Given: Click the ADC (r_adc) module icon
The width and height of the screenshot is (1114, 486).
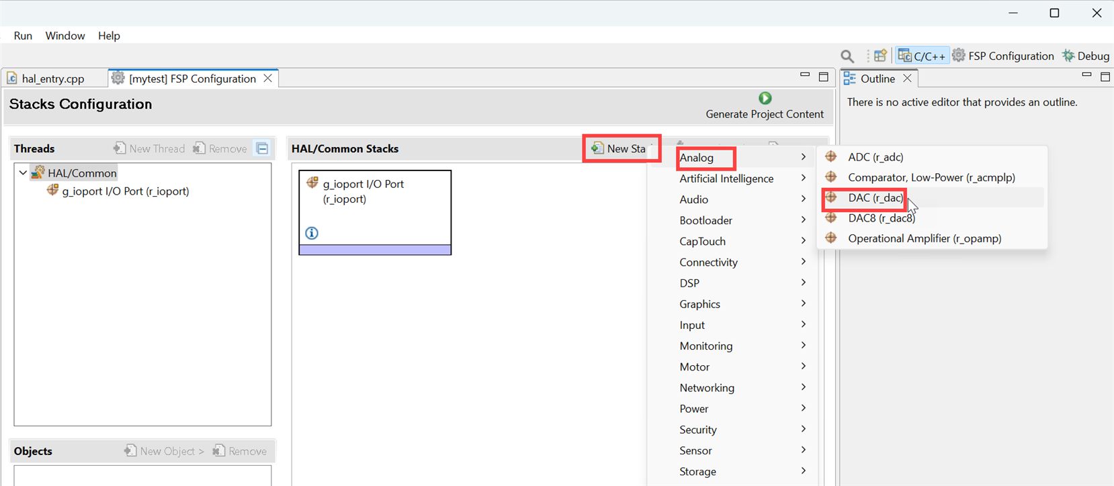Looking at the screenshot, I should click(x=831, y=156).
